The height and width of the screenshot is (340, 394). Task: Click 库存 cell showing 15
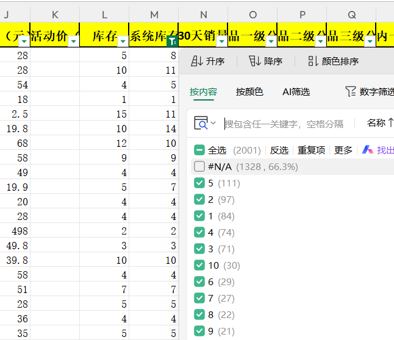coord(104,114)
